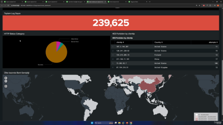This screenshot has width=223, height=125.
Task: Click the page vertical scrollbar thumb
Action: (x=222, y=87)
